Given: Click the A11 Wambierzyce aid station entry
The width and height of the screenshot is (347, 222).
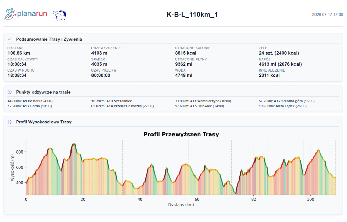Looking at the screenshot, I should (203, 101).
